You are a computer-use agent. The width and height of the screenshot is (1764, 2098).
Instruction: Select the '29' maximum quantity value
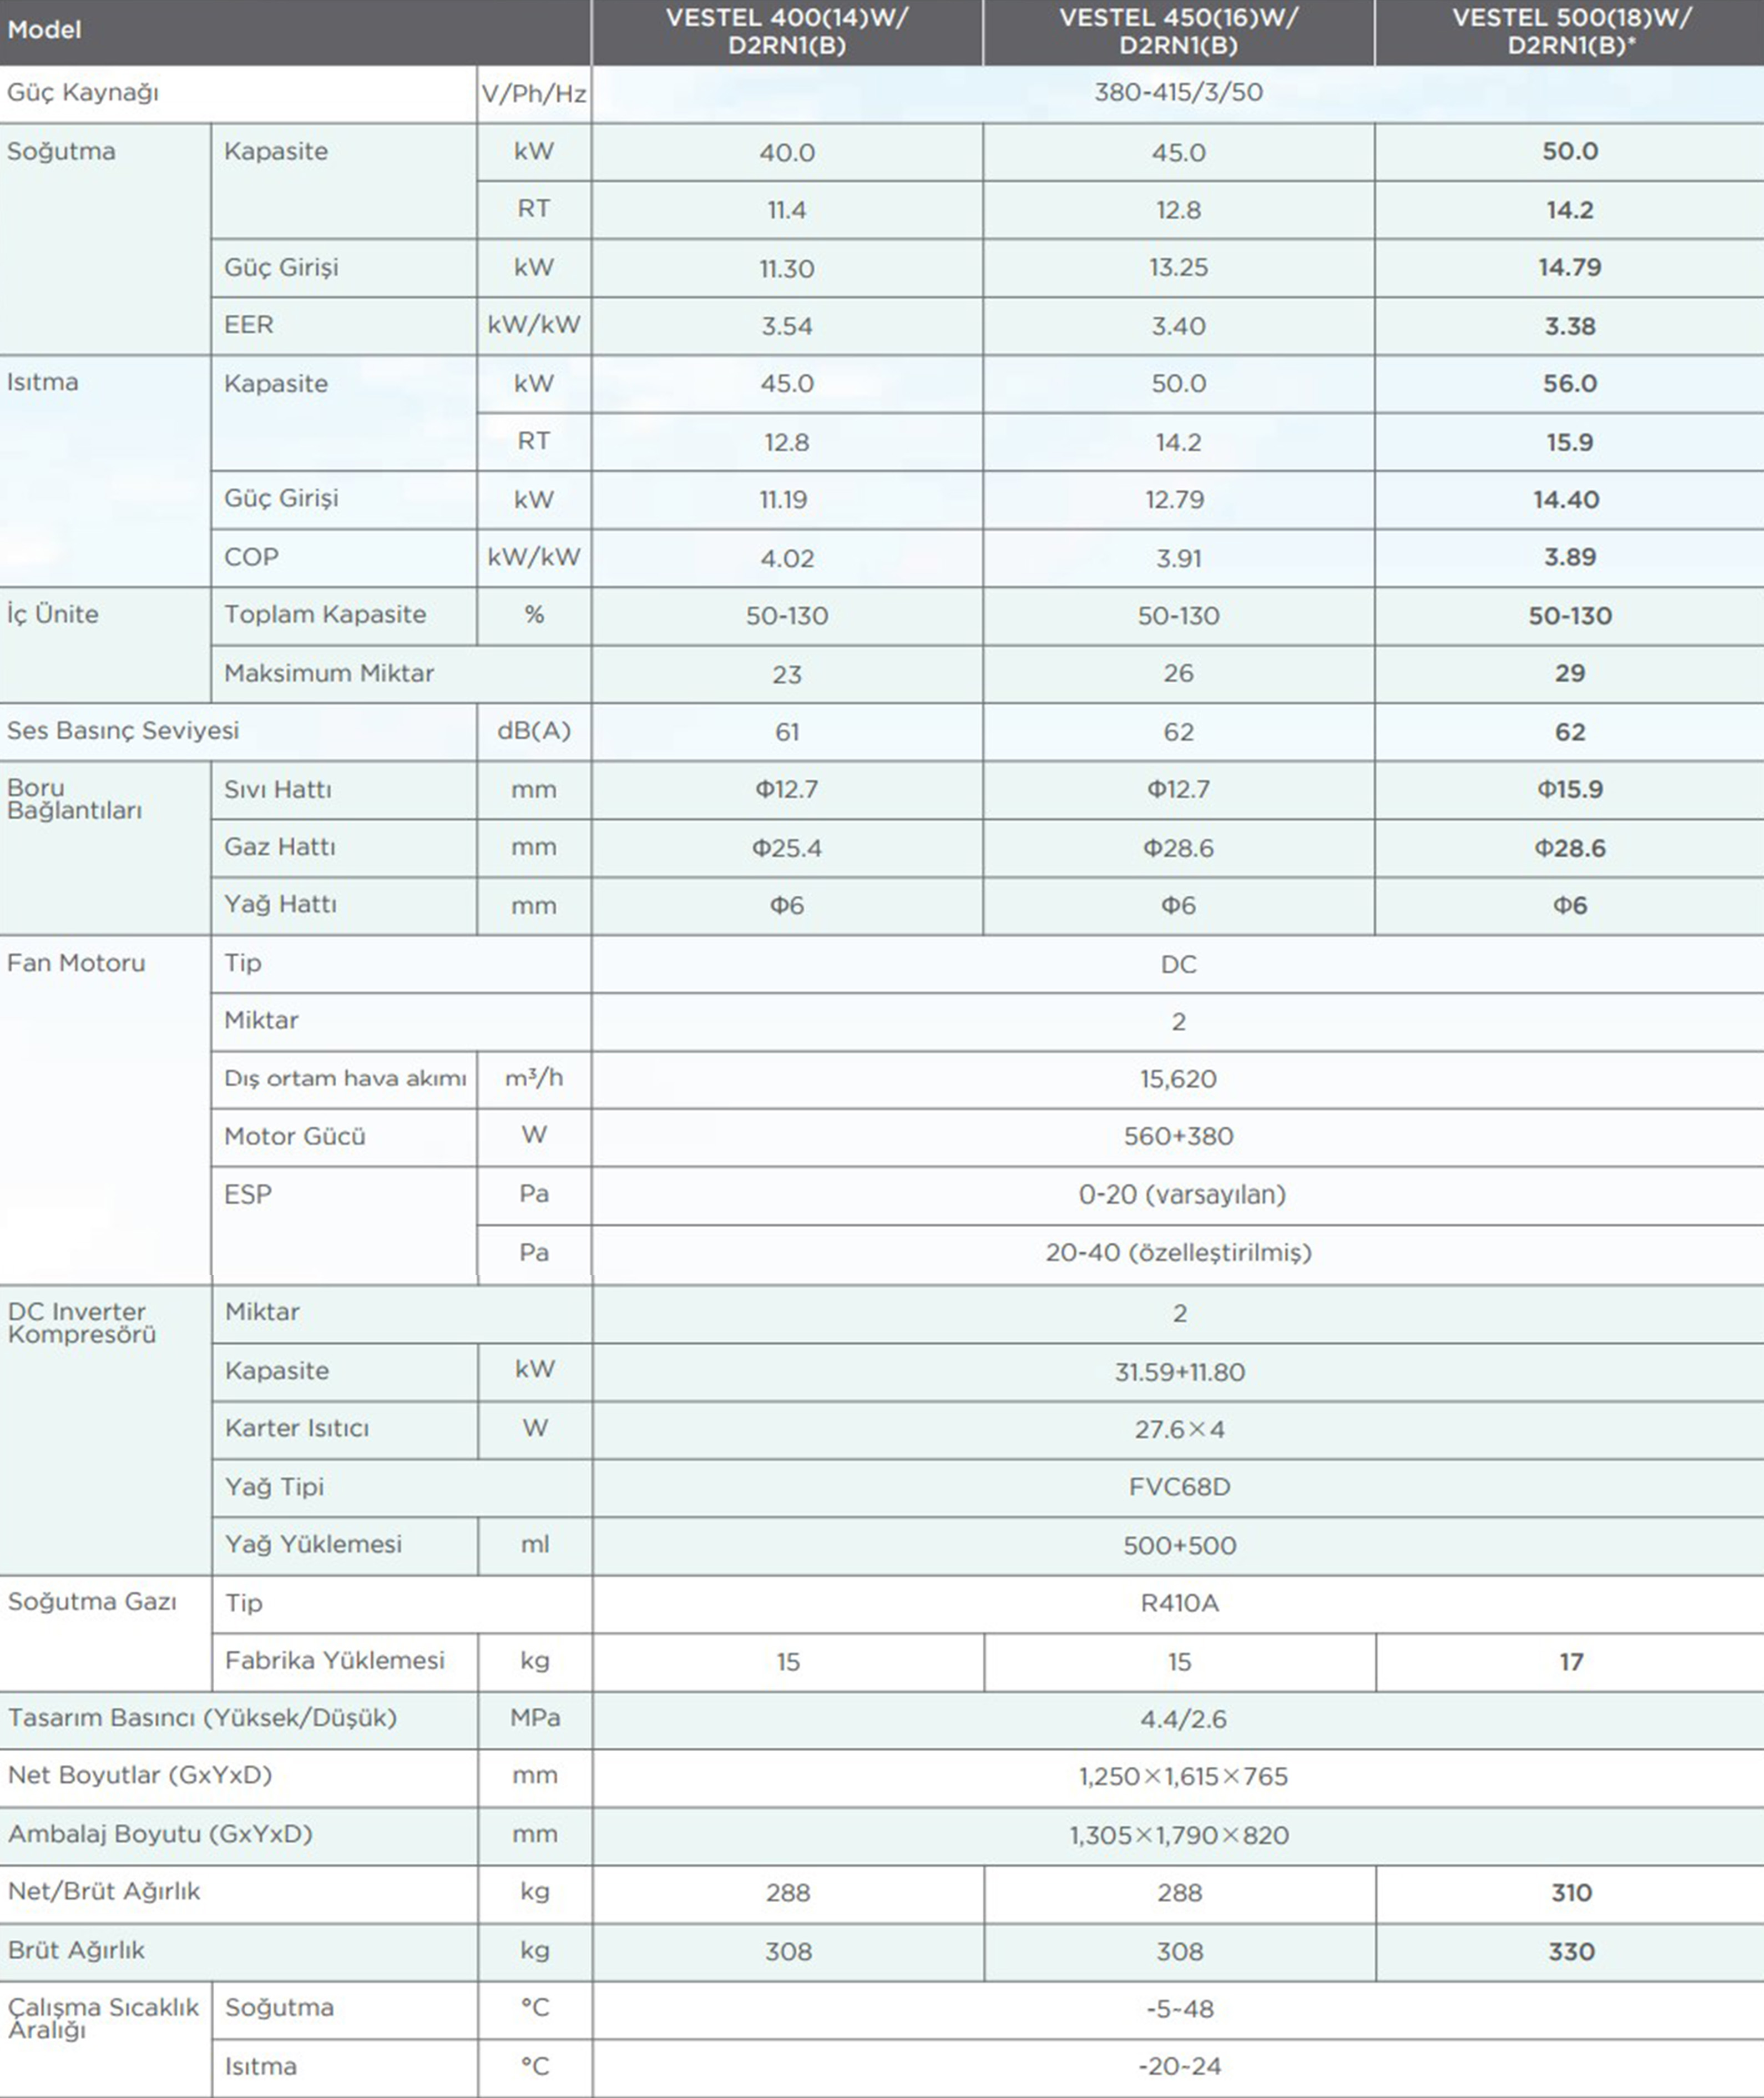coord(1570,674)
